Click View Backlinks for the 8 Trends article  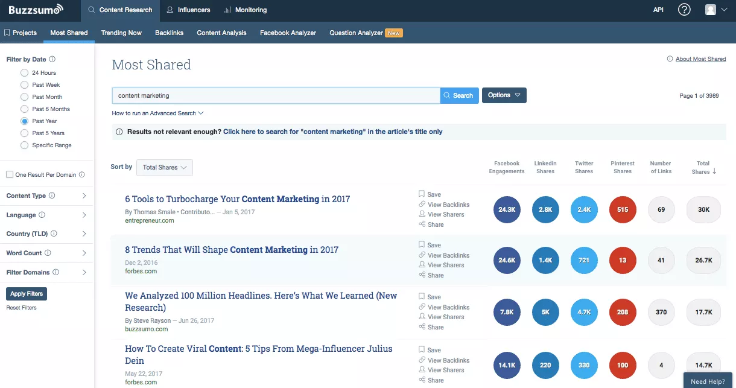pyautogui.click(x=448, y=255)
